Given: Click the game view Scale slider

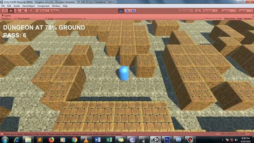Looking at the screenshot, I should pos(69,19).
